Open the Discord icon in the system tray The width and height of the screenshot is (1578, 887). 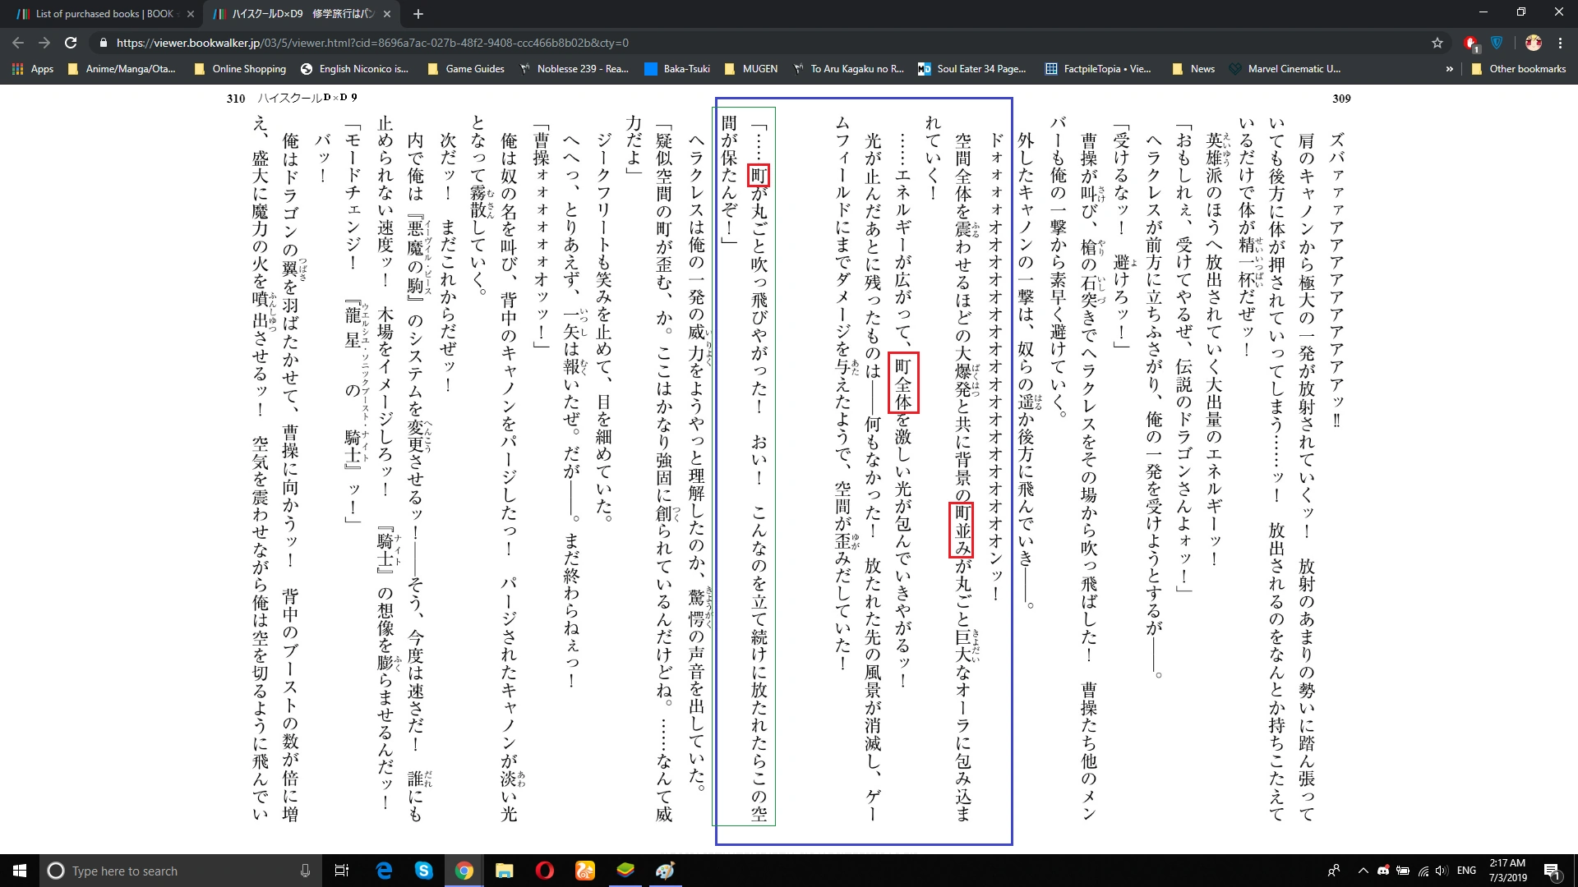(x=1383, y=871)
